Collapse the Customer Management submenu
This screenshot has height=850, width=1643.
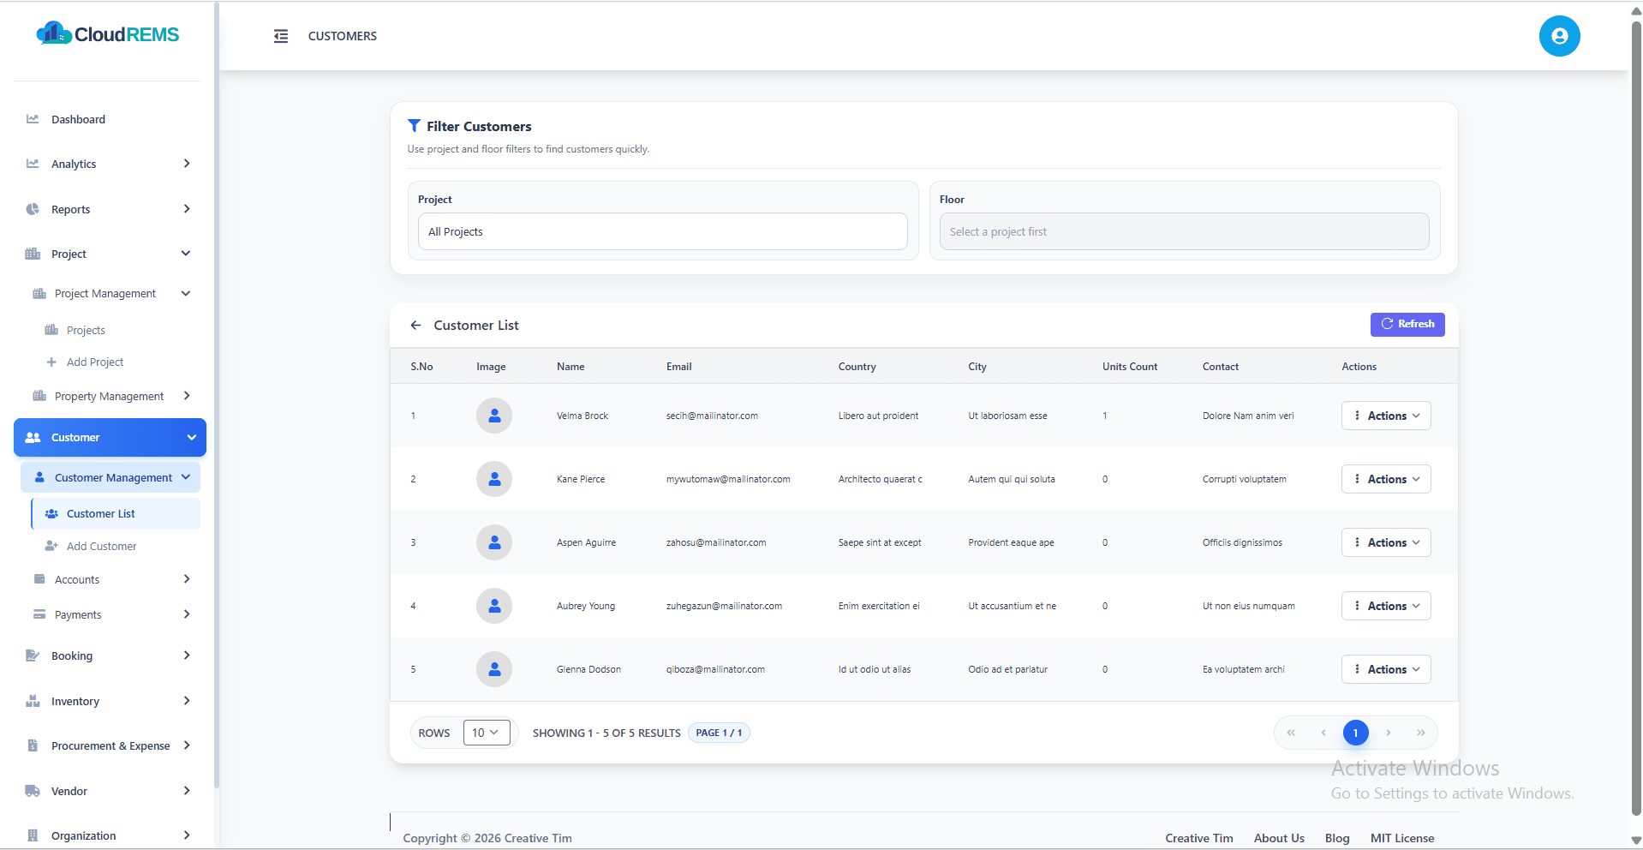tap(111, 477)
